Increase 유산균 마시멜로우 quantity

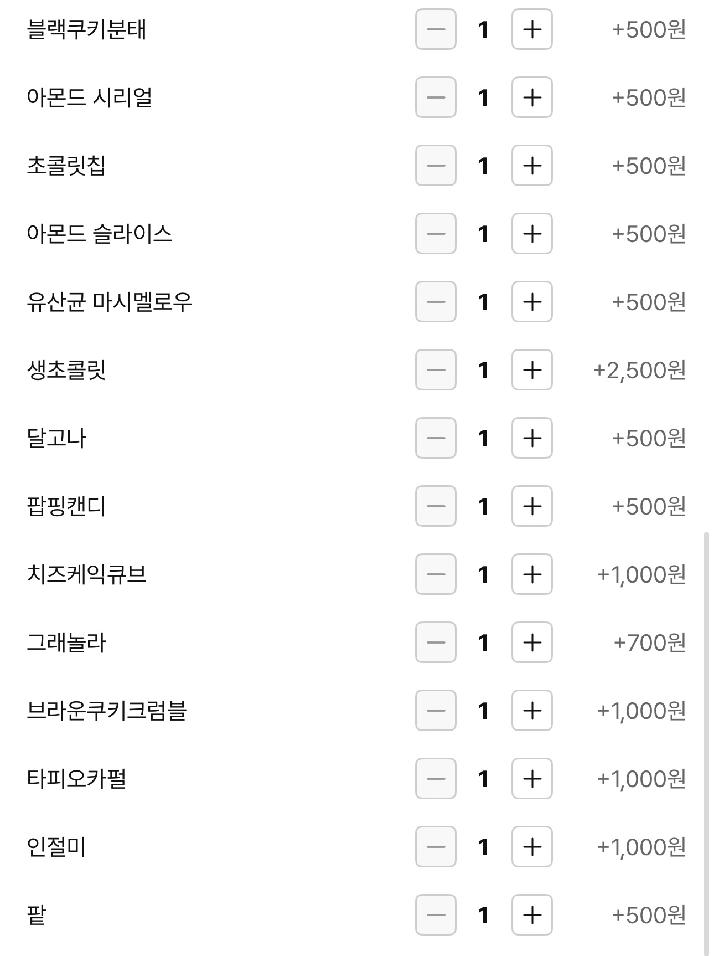pos(532,302)
